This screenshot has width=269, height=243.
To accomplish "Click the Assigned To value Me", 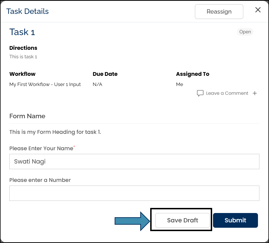I will [179, 84].
